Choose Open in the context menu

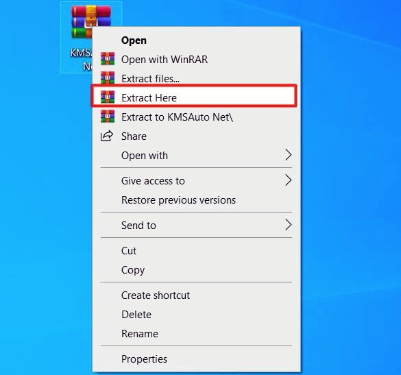pyautogui.click(x=197, y=40)
